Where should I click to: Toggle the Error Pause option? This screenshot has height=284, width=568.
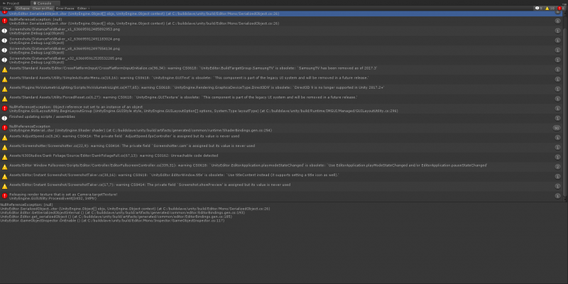(65, 8)
